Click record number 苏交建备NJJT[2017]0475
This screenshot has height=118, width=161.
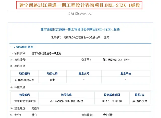pos(116,60)
